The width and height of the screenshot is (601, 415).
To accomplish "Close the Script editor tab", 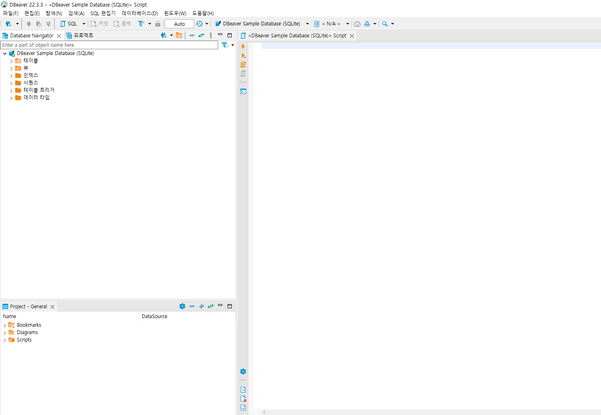I will [352, 36].
